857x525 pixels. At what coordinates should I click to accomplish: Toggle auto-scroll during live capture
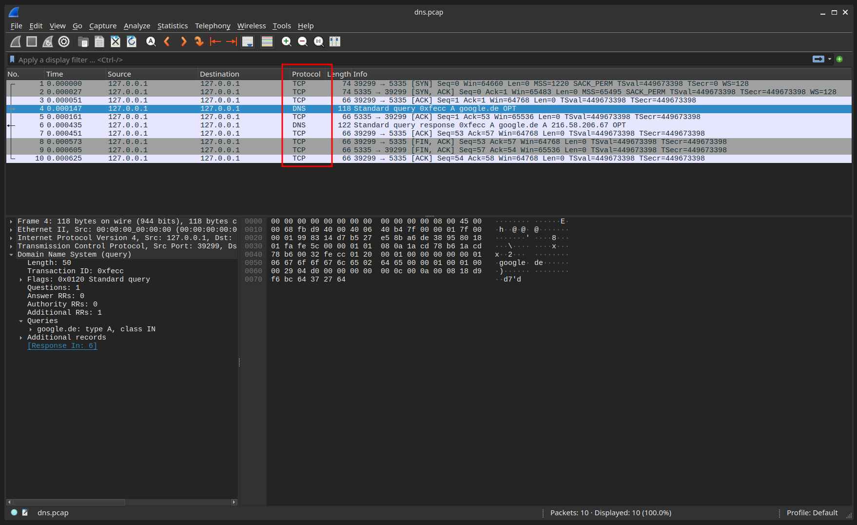coord(248,42)
